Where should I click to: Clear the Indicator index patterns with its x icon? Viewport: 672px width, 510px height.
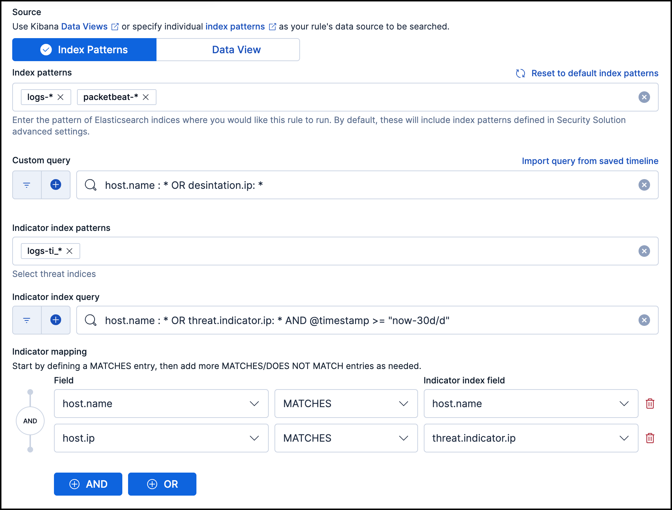click(644, 251)
